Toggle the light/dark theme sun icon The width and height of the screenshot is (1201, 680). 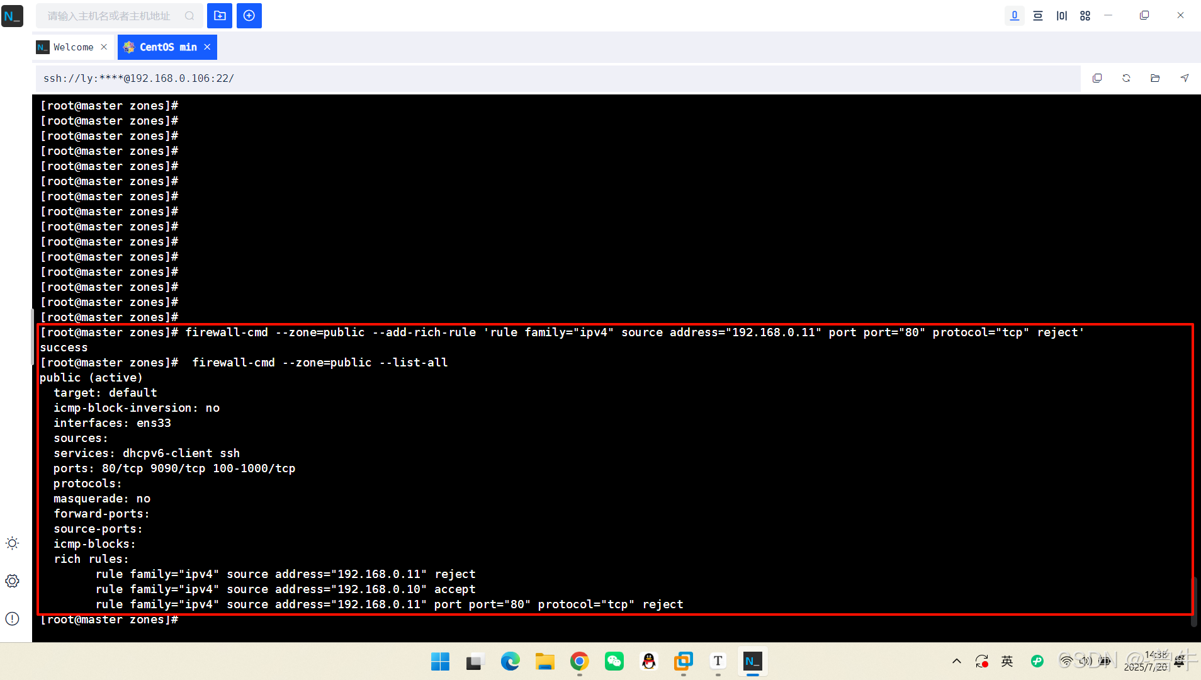pos(13,543)
